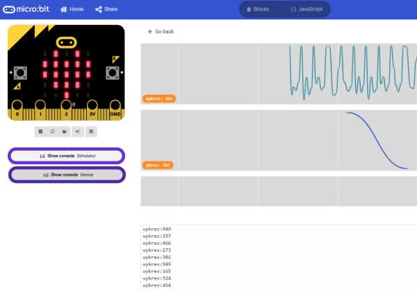Toggle simulator fullscreen mode

[91, 131]
